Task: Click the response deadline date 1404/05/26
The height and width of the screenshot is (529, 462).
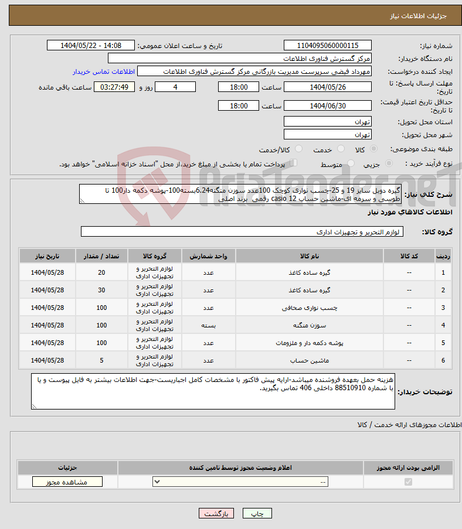Action: point(328,87)
